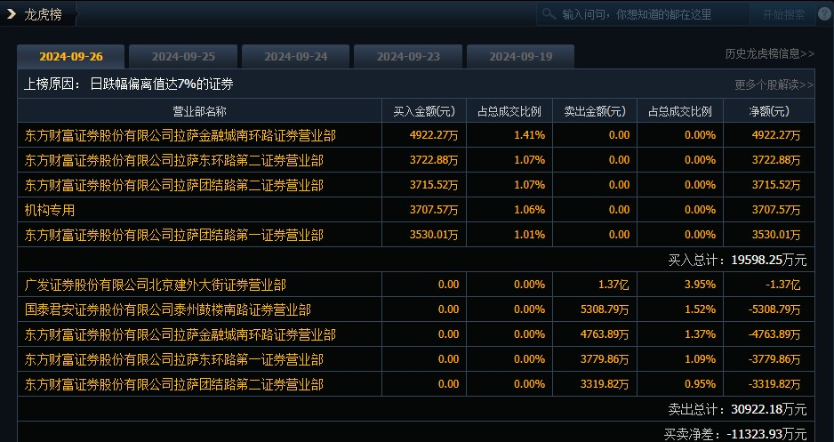Open sell-side 拉萨金融城南环路证券营业部 with 4763.89万

point(180,334)
